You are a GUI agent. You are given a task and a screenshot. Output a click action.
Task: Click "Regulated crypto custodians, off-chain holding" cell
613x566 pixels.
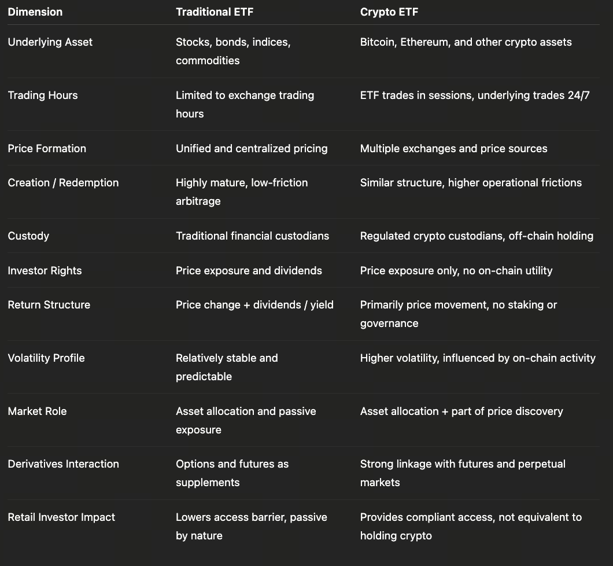(477, 236)
